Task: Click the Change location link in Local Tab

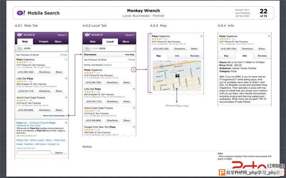Action: pos(131,60)
